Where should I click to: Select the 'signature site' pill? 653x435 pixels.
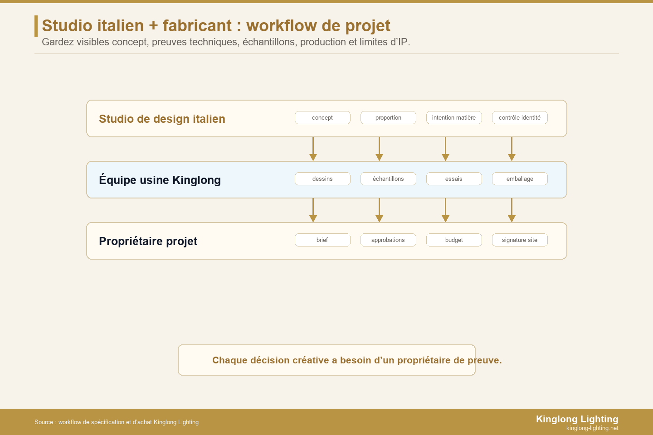pos(520,240)
